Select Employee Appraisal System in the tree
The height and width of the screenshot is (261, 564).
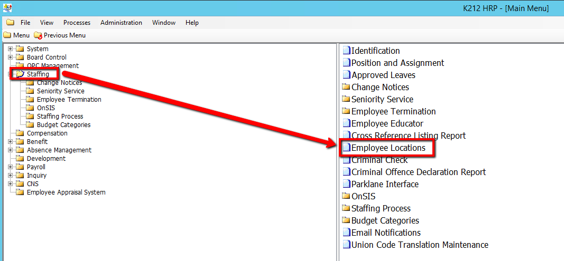click(66, 192)
